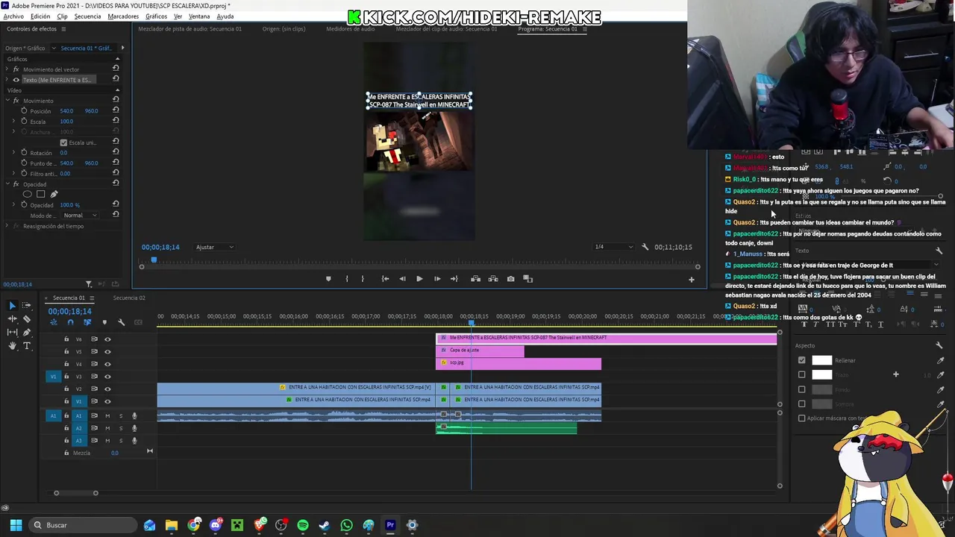Click Add Marker in timeline header
Screen dimensions: 955x537
[104, 322]
